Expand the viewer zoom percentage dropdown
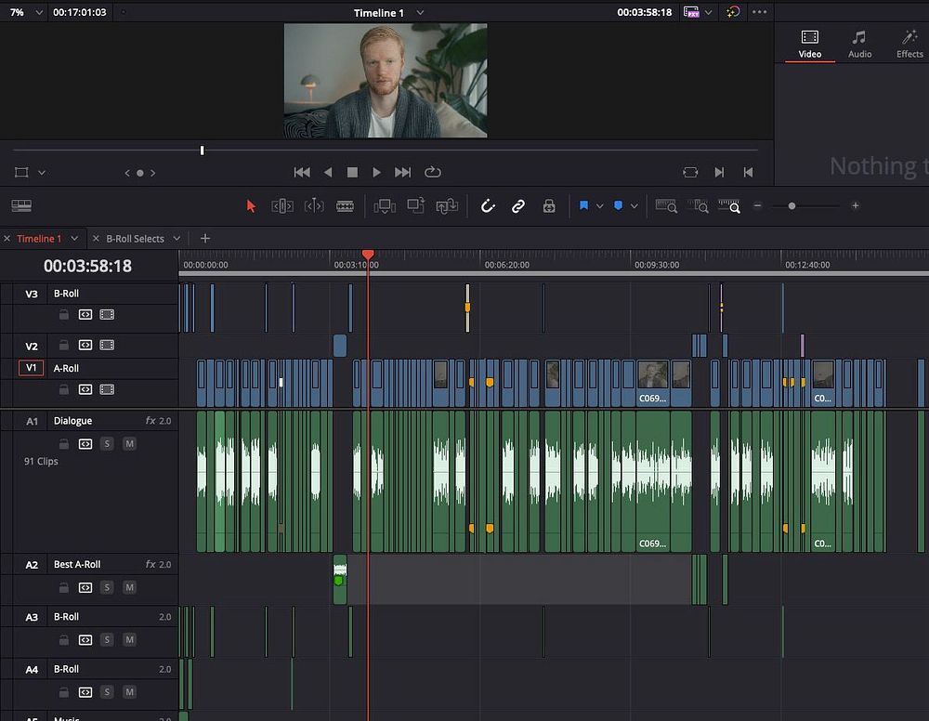 [x=39, y=12]
